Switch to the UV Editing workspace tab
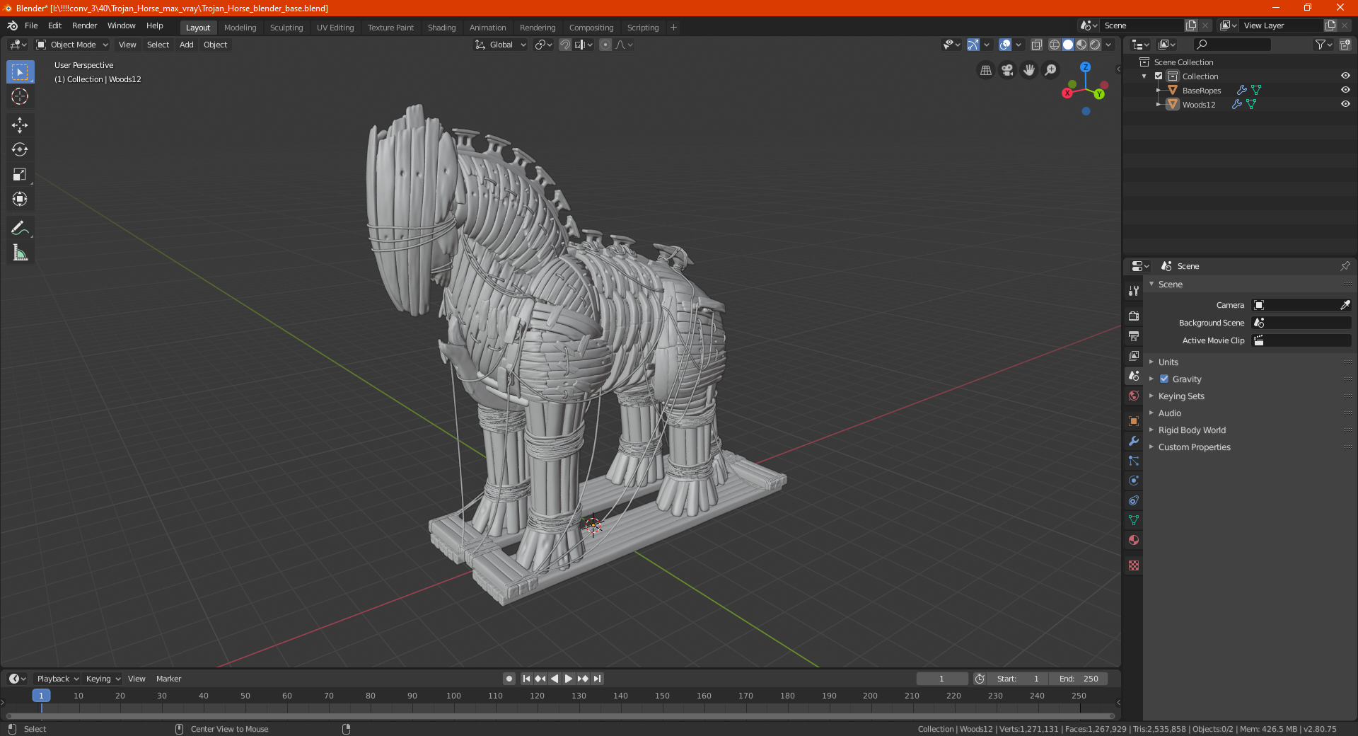Viewport: 1358px width, 736px height. click(x=335, y=28)
